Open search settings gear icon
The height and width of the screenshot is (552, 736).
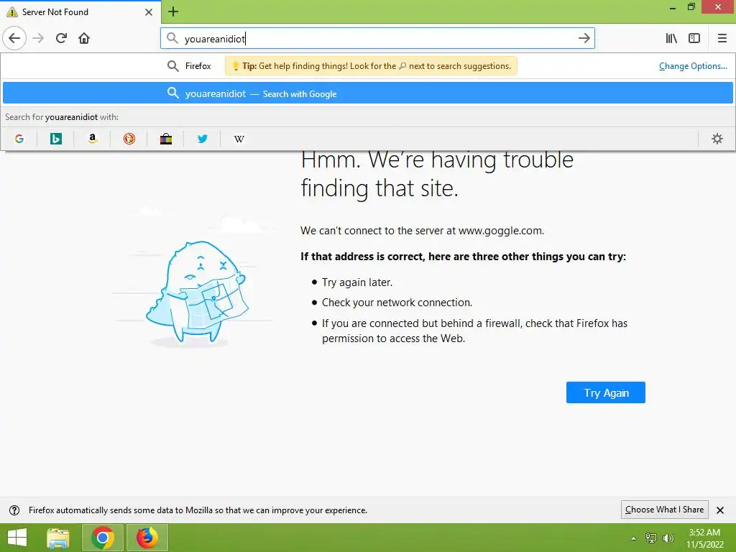(x=717, y=139)
